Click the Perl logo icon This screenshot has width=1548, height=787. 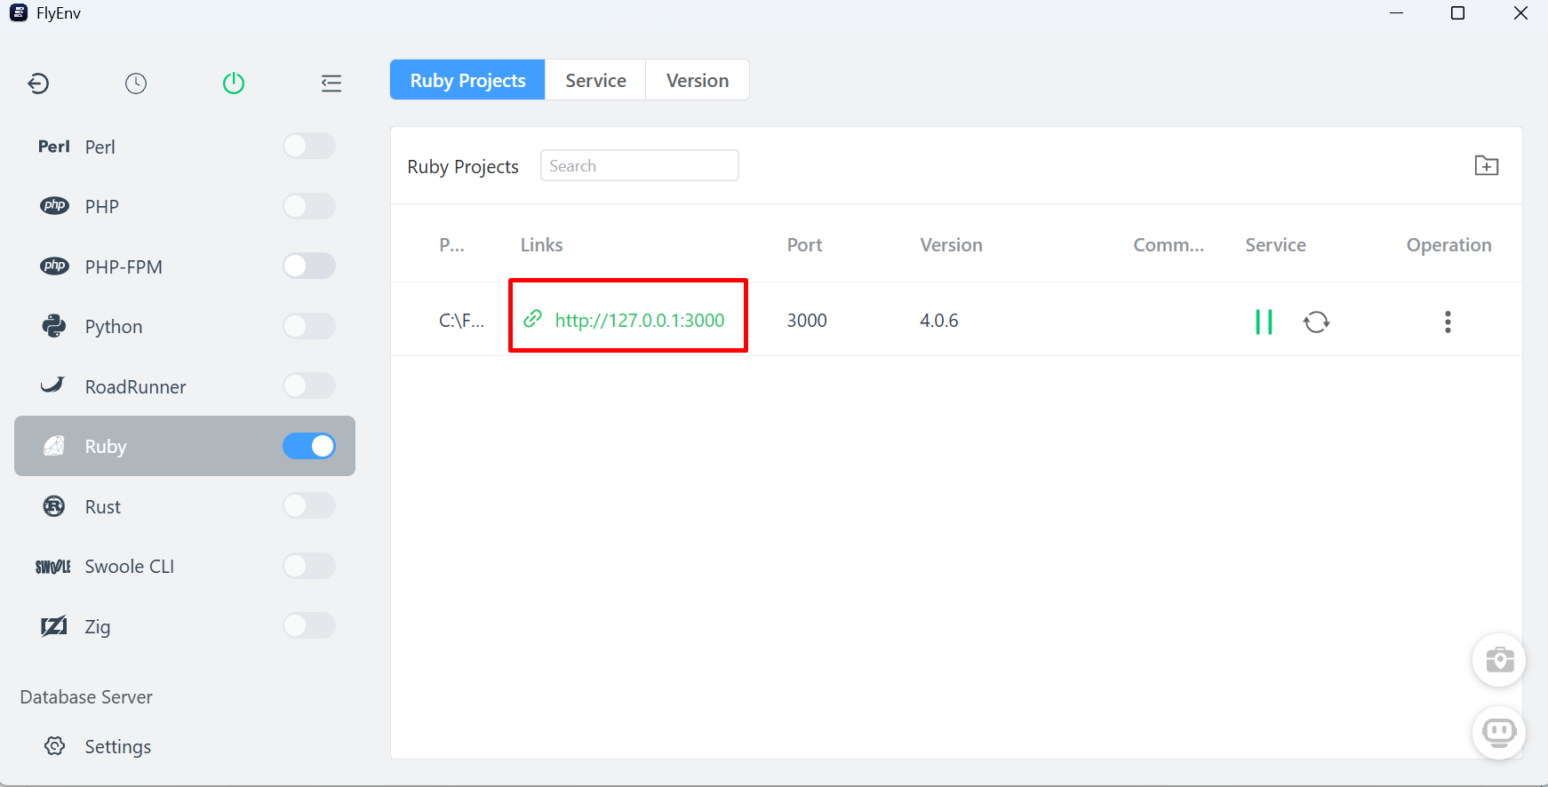[53, 147]
